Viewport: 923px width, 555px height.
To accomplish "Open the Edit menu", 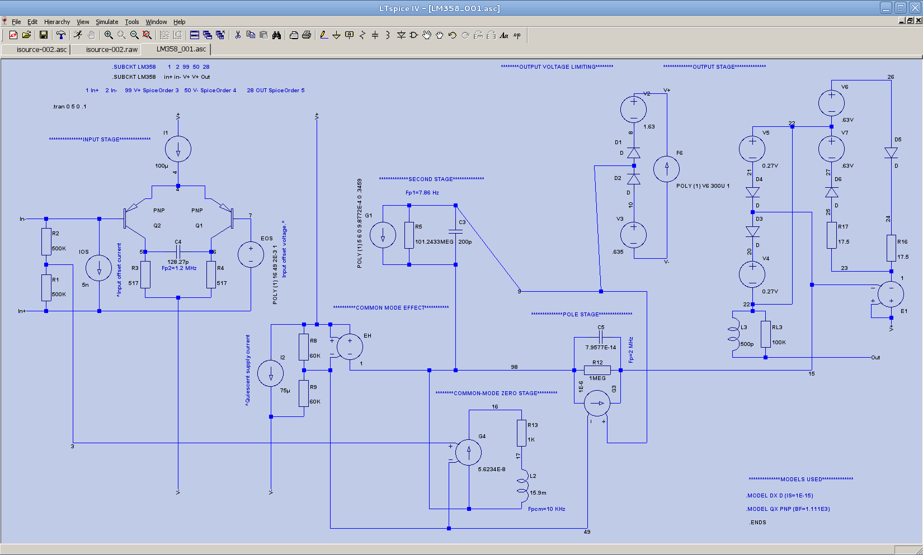I will pyautogui.click(x=32, y=22).
